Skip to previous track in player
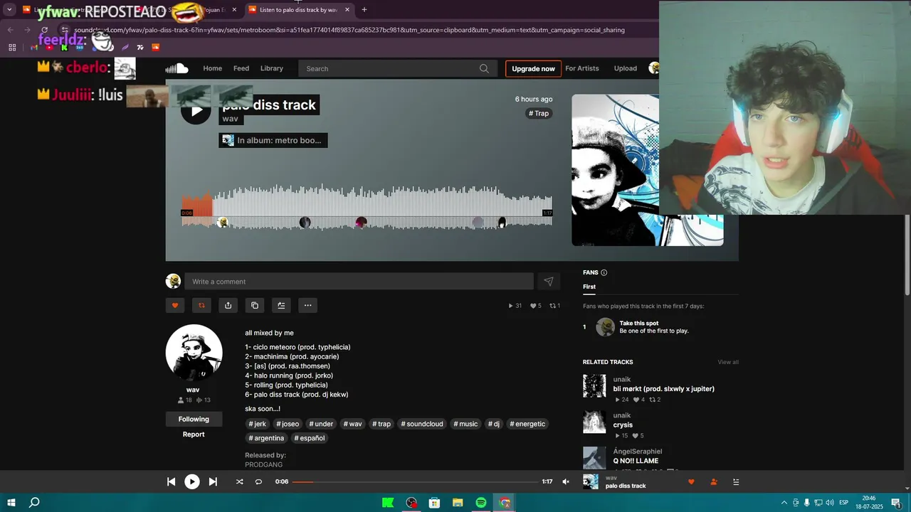This screenshot has width=911, height=512. [x=171, y=481]
